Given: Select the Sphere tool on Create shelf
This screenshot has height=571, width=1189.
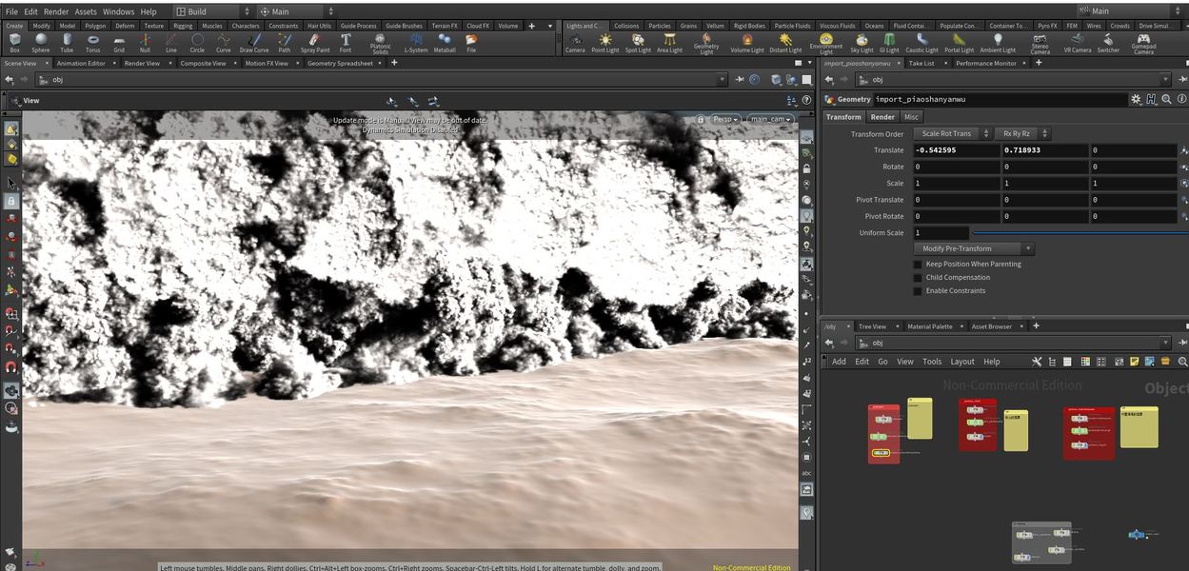Looking at the screenshot, I should coord(40,42).
